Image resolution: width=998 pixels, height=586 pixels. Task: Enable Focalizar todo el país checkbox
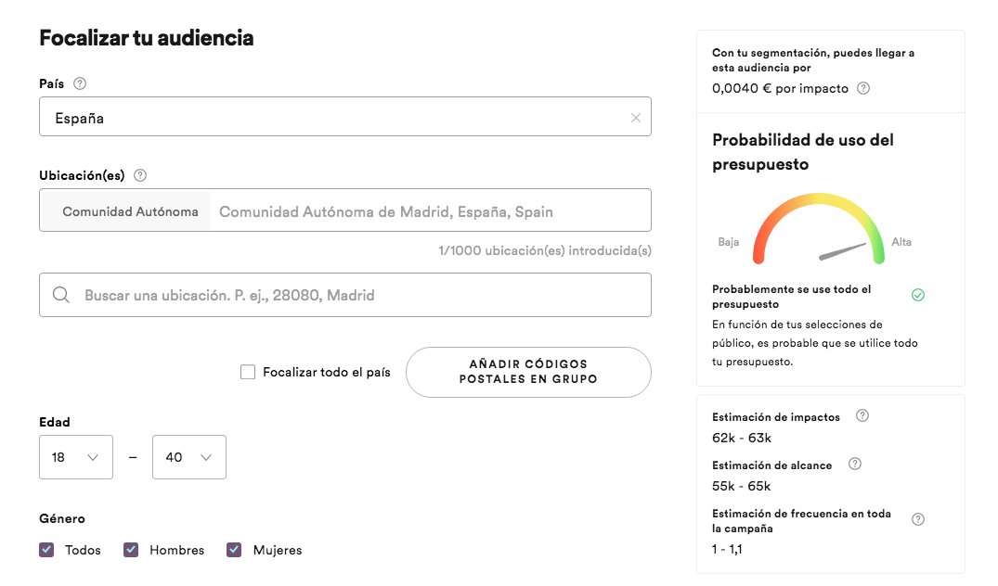pos(248,372)
